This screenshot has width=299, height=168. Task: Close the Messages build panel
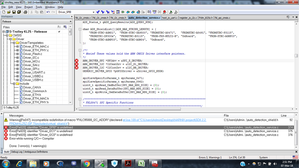(1, 114)
